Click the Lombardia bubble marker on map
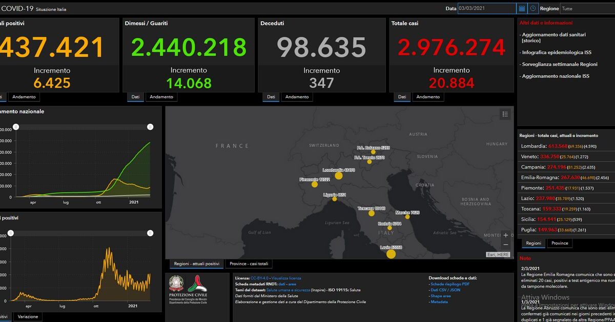This screenshot has width=615, height=322. (339, 176)
